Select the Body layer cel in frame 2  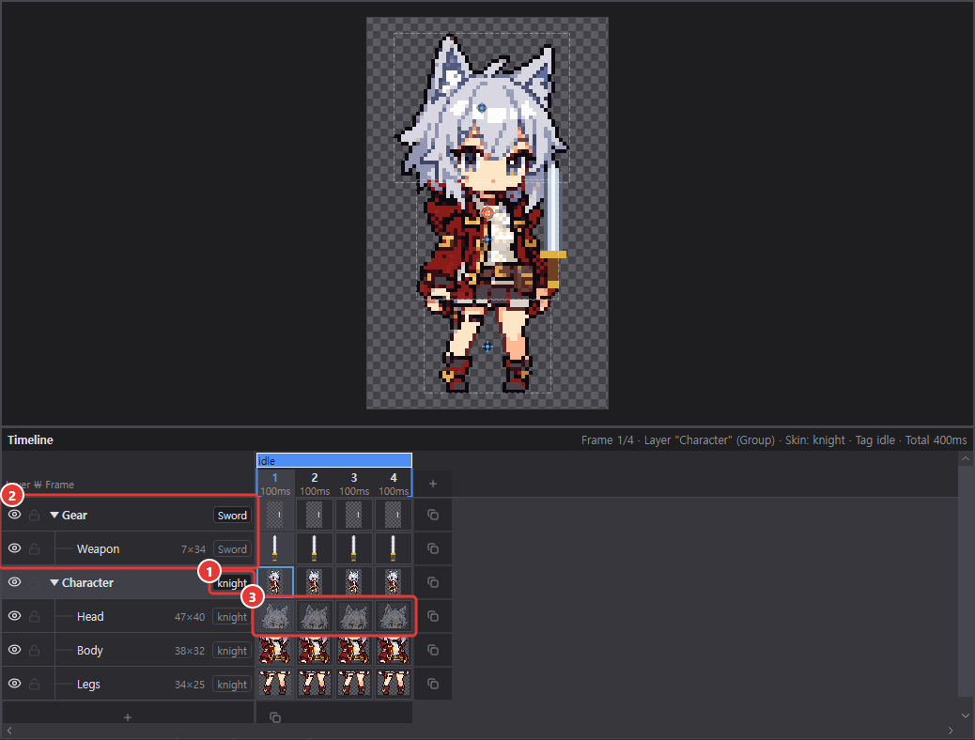[x=314, y=650]
